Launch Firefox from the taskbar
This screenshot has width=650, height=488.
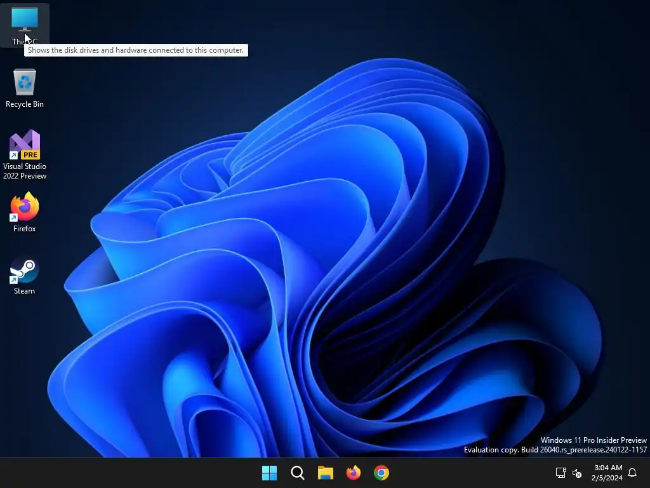click(x=353, y=473)
